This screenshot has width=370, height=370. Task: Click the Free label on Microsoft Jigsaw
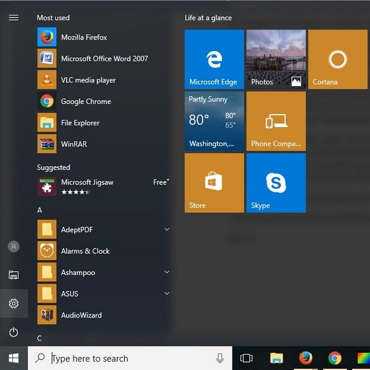161,182
